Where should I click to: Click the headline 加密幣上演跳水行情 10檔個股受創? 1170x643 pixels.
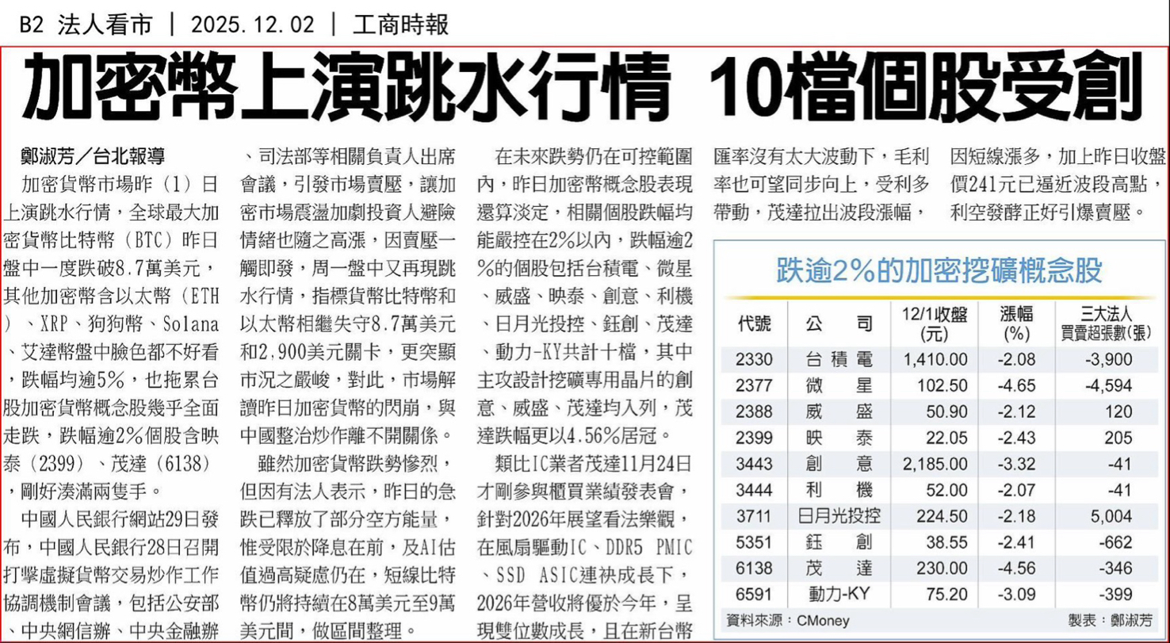coord(581,88)
